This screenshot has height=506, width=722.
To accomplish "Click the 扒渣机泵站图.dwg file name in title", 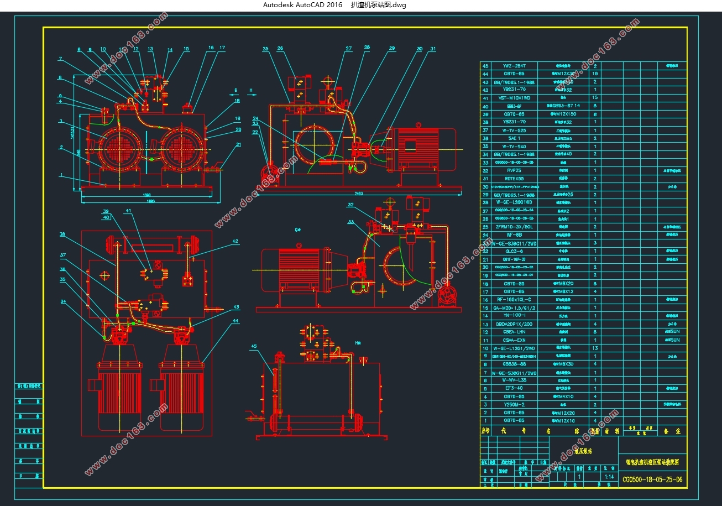I will point(378,5).
